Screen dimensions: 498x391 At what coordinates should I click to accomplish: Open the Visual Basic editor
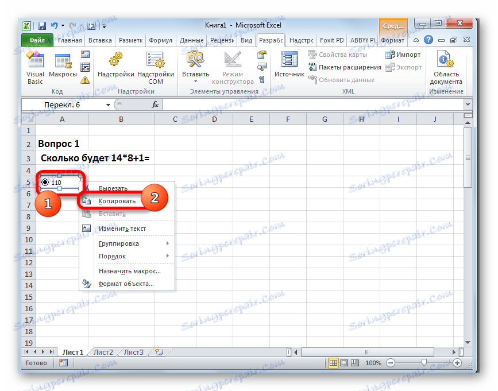point(35,68)
